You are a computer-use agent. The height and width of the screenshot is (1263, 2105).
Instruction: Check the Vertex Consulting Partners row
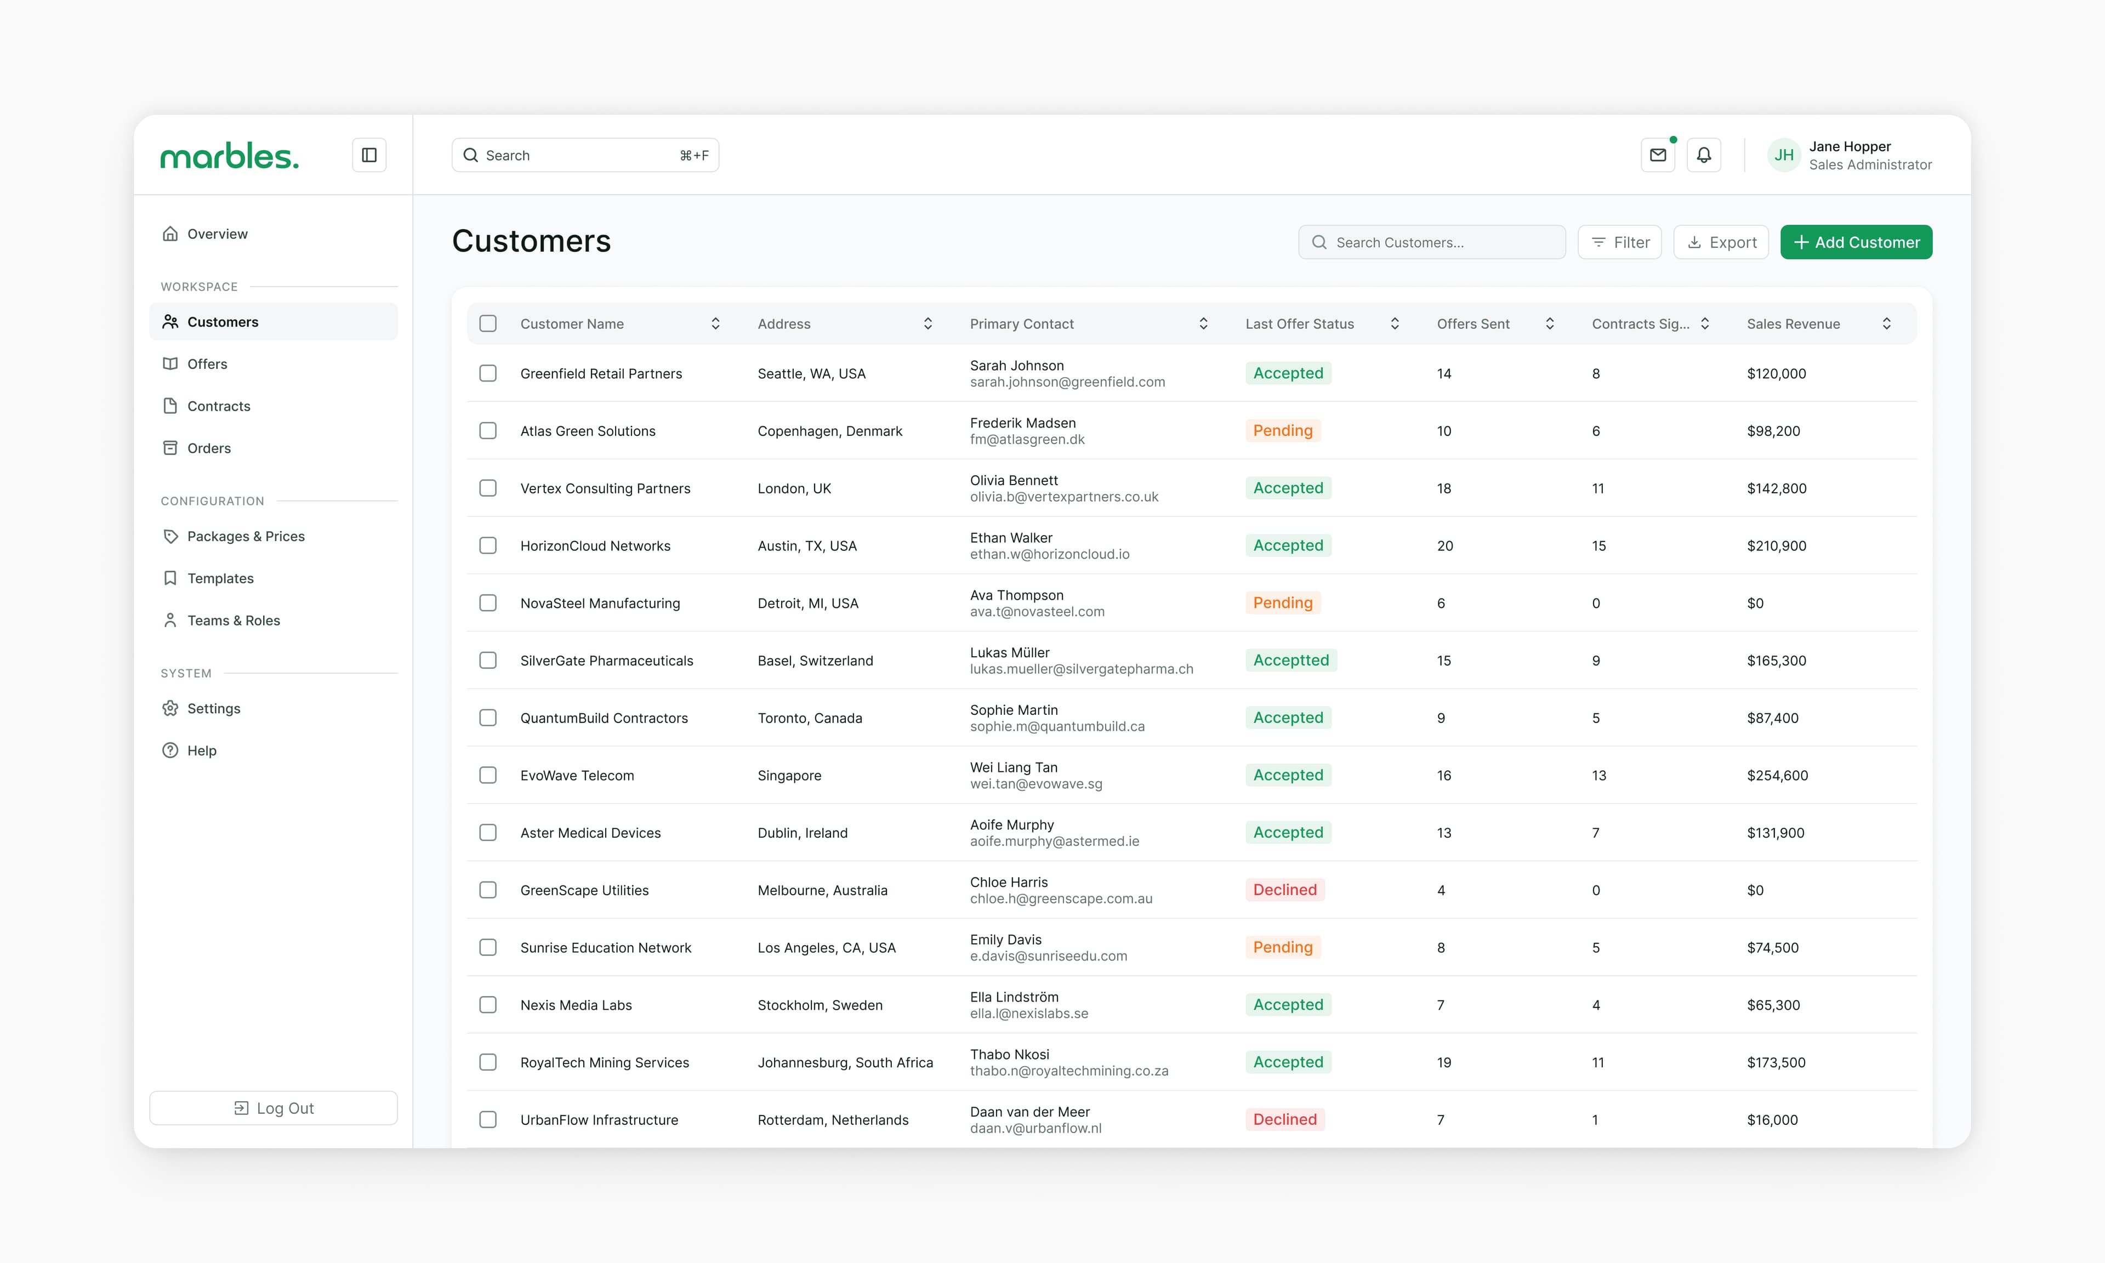point(487,488)
